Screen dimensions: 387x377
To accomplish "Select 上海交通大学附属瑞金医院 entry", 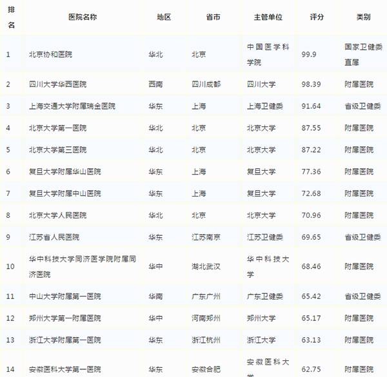I will click(x=70, y=106).
